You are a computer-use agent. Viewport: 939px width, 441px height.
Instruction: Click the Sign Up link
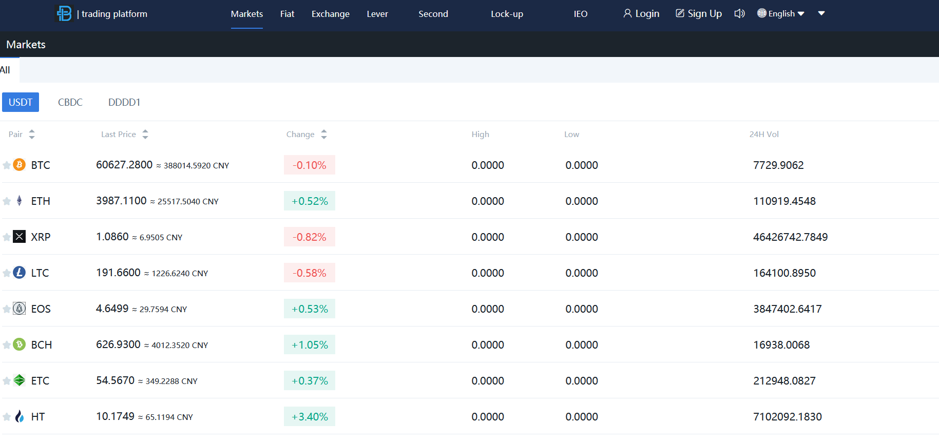click(x=699, y=14)
